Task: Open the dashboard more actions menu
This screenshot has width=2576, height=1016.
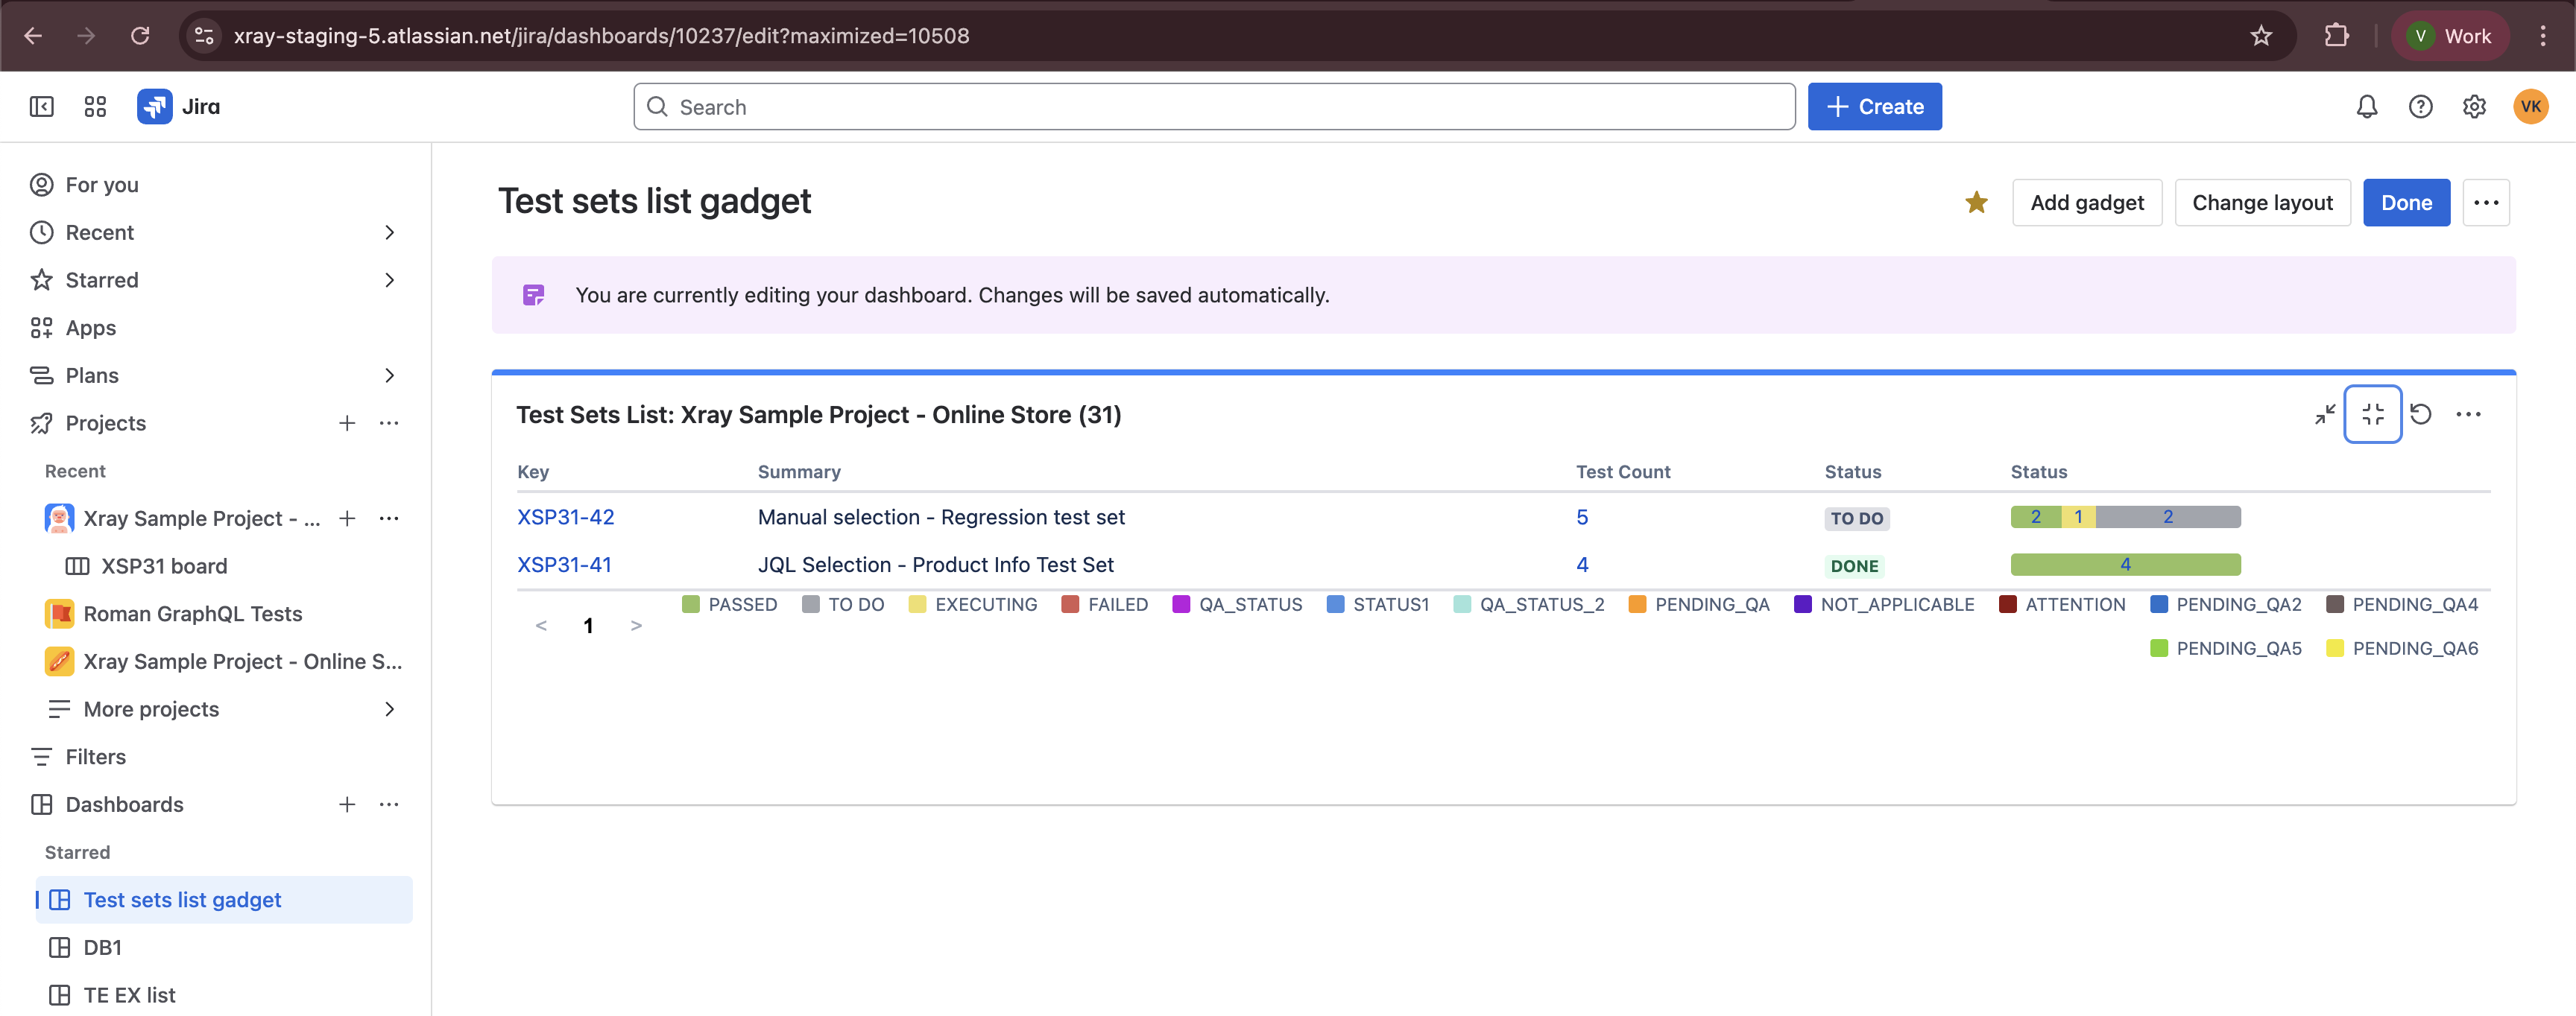Action: (x=2486, y=203)
